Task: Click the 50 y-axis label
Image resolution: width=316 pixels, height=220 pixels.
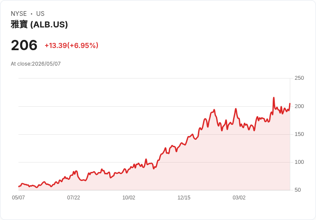Action: pyautogui.click(x=298, y=190)
